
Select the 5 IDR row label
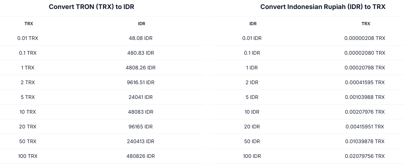(252, 97)
